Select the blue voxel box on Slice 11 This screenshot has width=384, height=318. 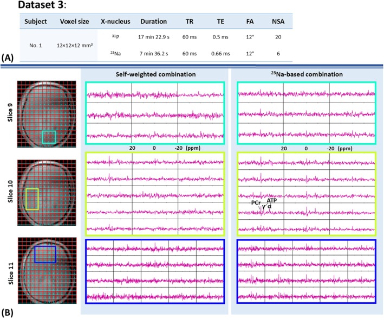[45, 255]
